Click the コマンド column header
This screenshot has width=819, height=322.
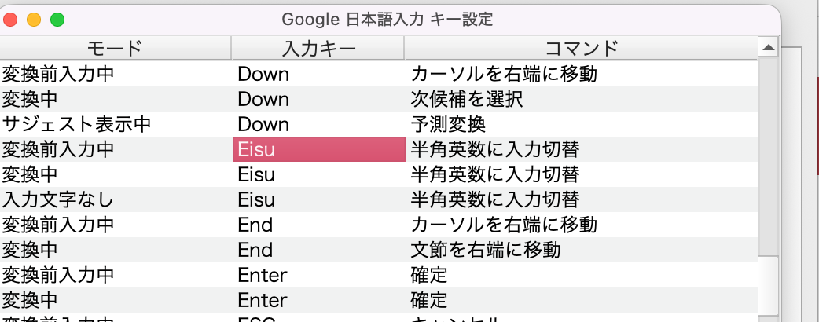coord(581,49)
